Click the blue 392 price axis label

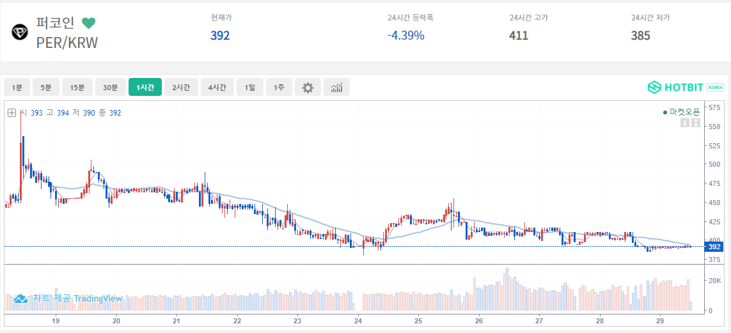[714, 247]
